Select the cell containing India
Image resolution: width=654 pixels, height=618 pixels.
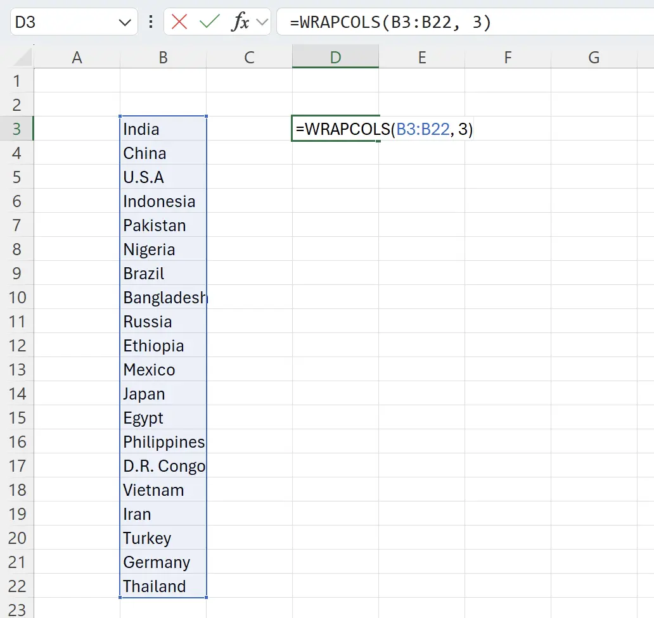163,129
